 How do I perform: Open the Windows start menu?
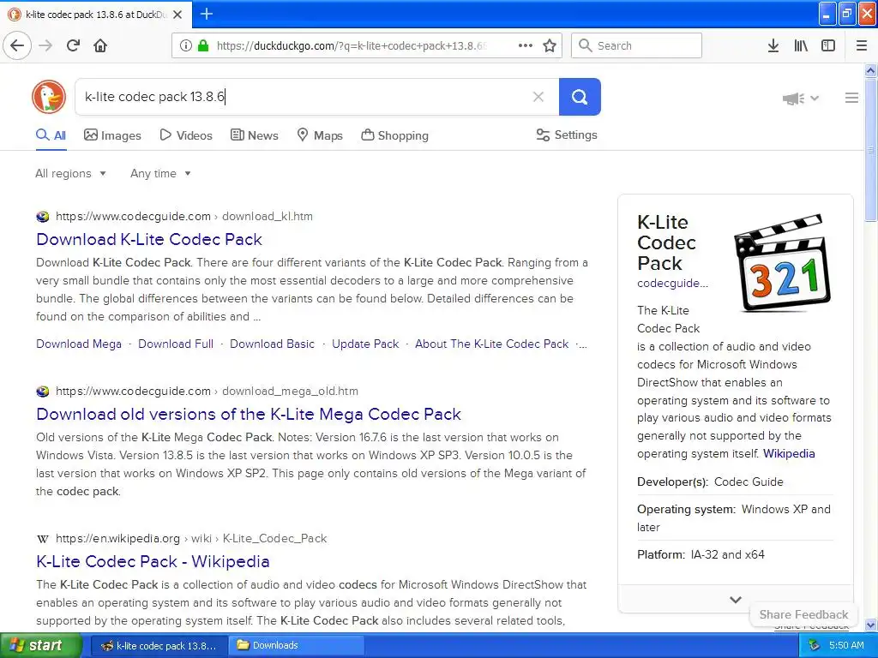[x=40, y=645]
